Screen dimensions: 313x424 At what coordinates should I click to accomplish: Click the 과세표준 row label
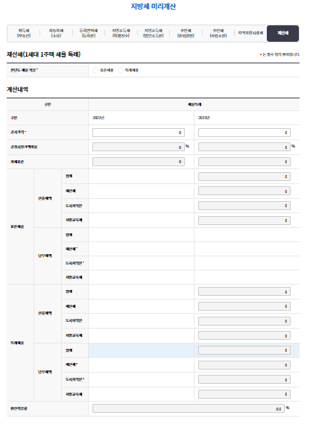pyautogui.click(x=17, y=162)
